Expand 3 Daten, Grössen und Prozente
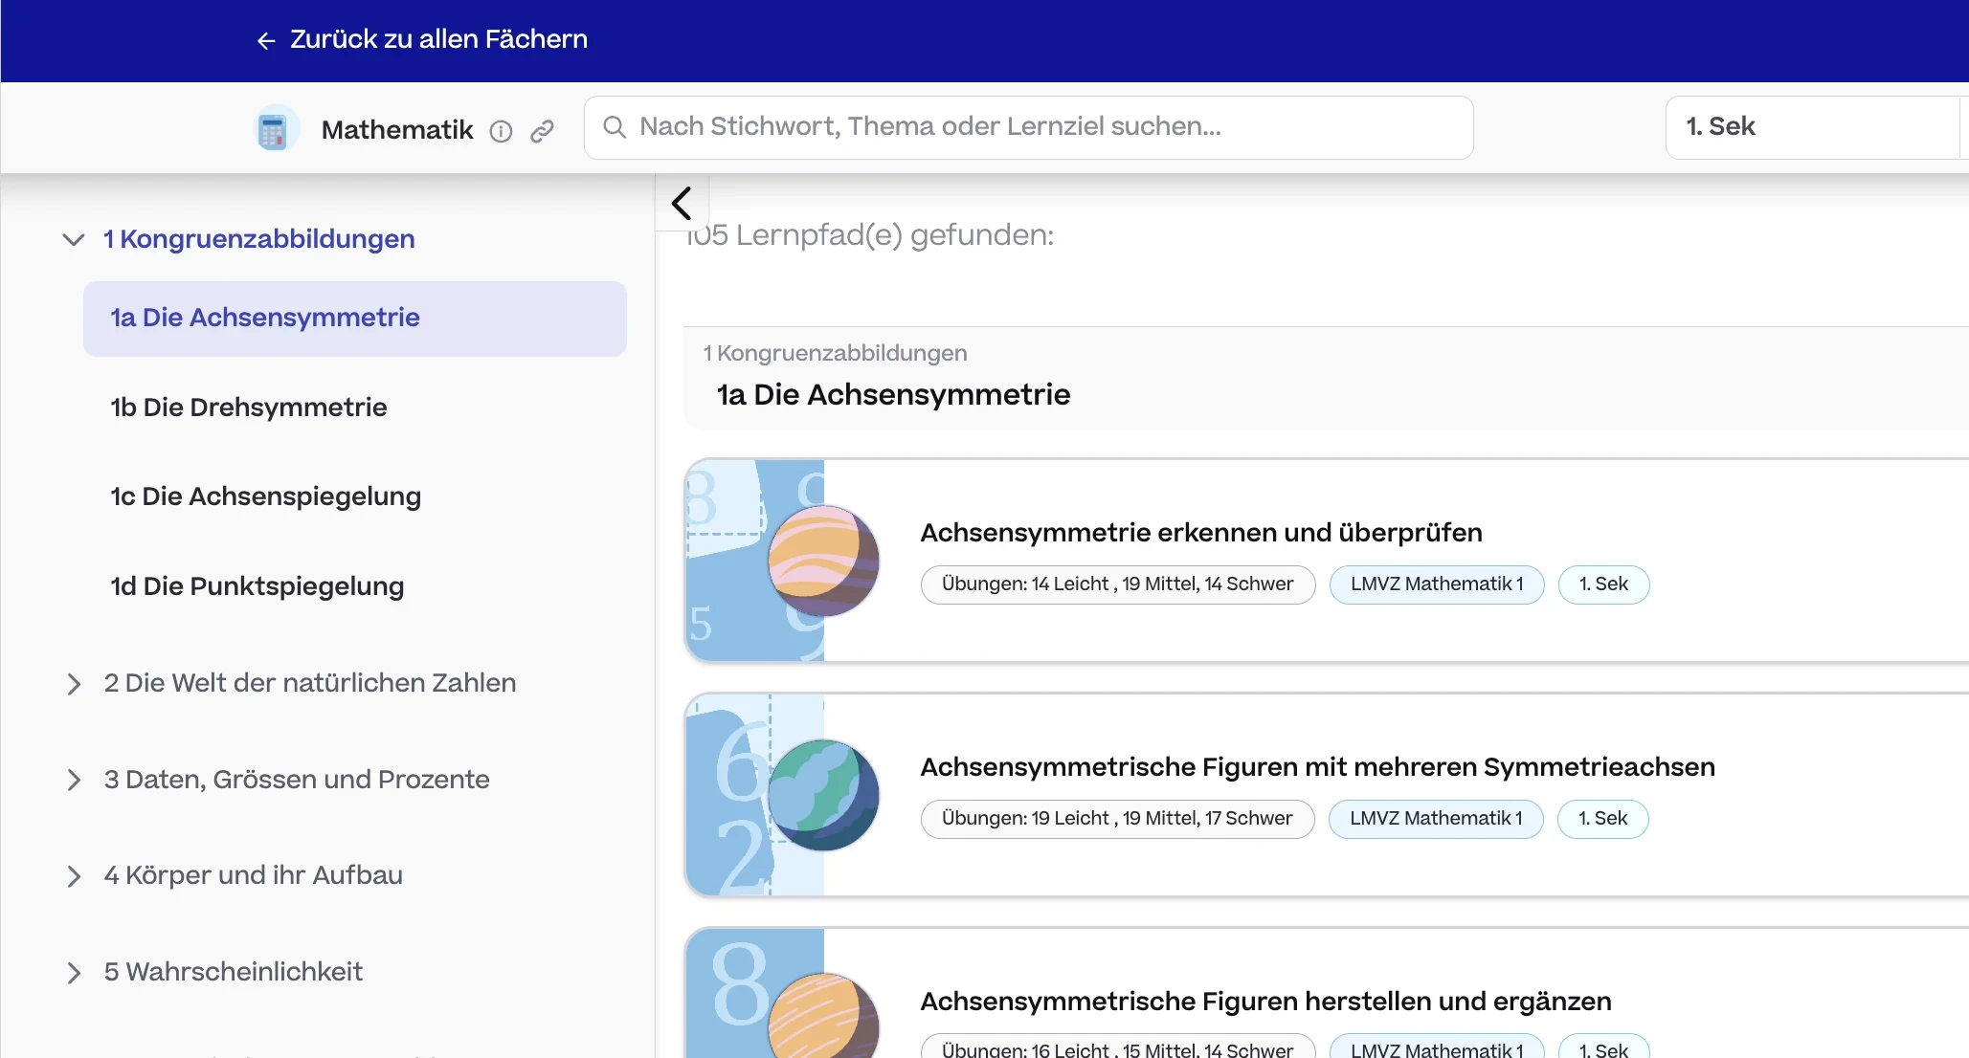Viewport: 1969px width, 1058px height. tap(74, 780)
